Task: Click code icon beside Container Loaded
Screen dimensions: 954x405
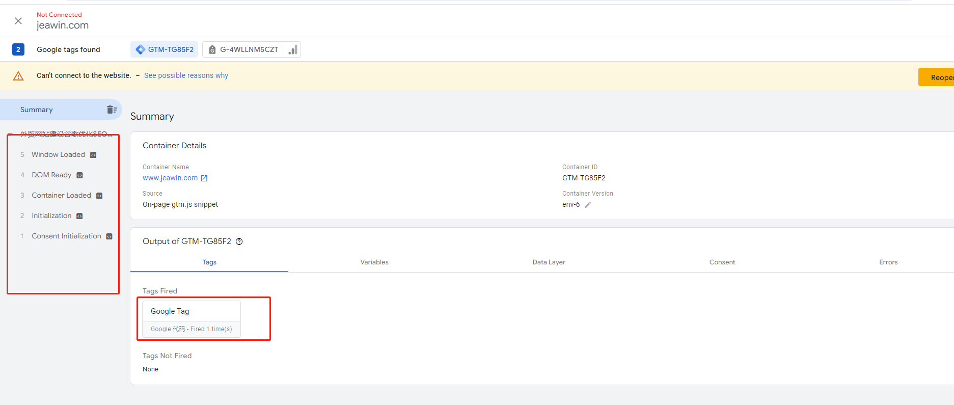Action: [x=99, y=196]
